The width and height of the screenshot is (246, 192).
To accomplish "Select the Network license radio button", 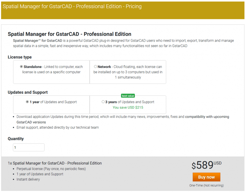I will pos(95,66).
